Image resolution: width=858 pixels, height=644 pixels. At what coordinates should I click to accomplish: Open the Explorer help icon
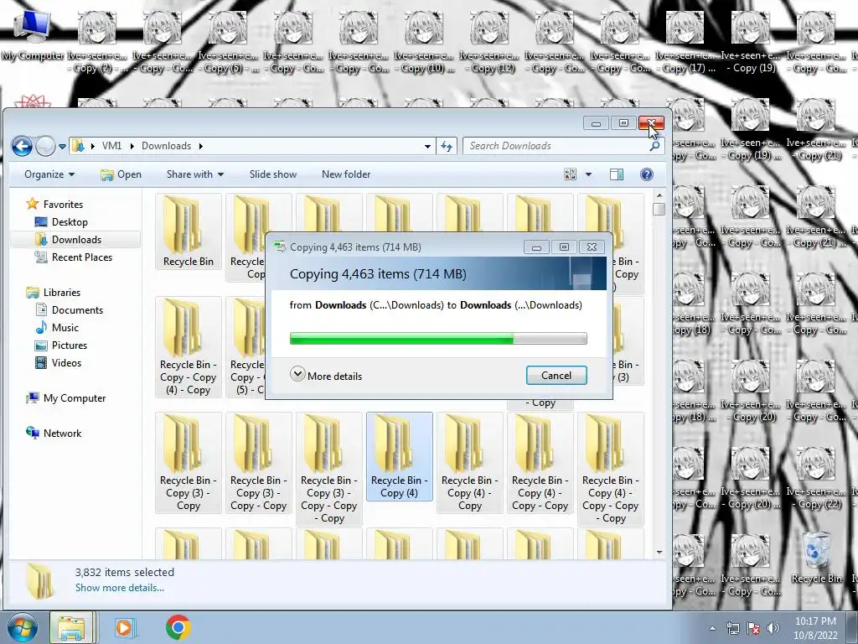pyautogui.click(x=646, y=174)
